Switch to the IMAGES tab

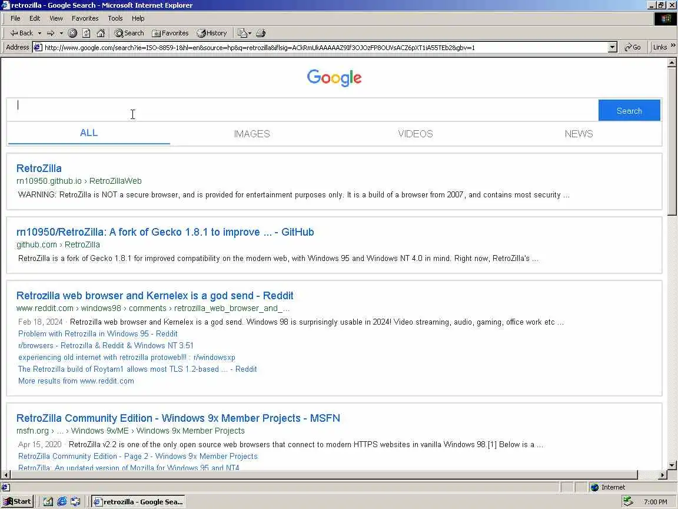252,134
